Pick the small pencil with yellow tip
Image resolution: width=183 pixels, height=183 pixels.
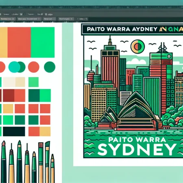(x=52, y=168)
